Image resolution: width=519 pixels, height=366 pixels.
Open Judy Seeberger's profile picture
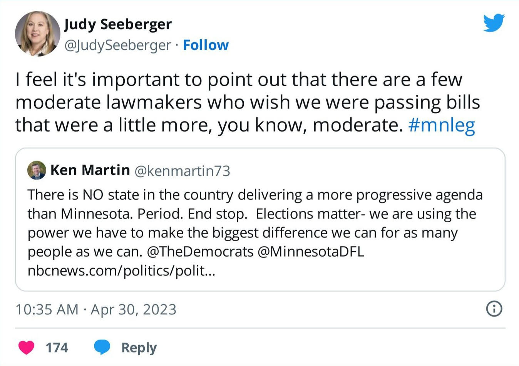tap(38, 34)
